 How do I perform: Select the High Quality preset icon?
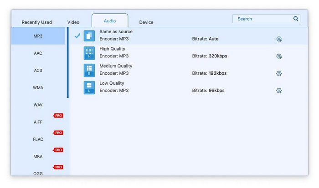(89, 53)
